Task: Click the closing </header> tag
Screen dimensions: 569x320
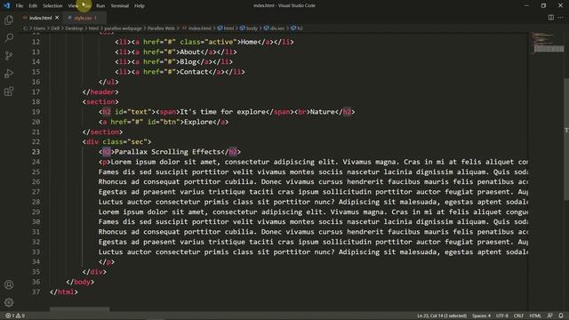Action: 100,92
